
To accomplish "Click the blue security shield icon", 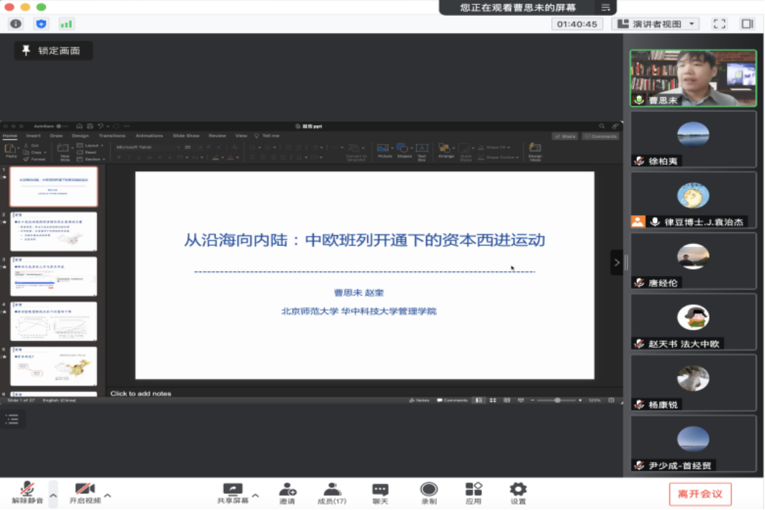I will click(42, 24).
